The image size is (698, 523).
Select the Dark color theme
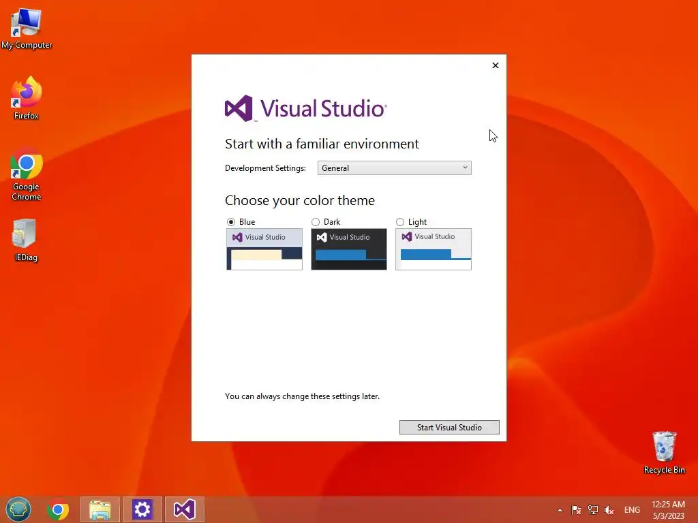316,222
